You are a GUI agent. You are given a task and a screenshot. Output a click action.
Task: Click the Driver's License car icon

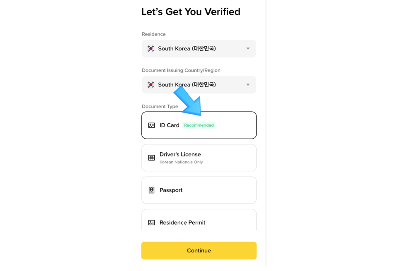coord(152,158)
